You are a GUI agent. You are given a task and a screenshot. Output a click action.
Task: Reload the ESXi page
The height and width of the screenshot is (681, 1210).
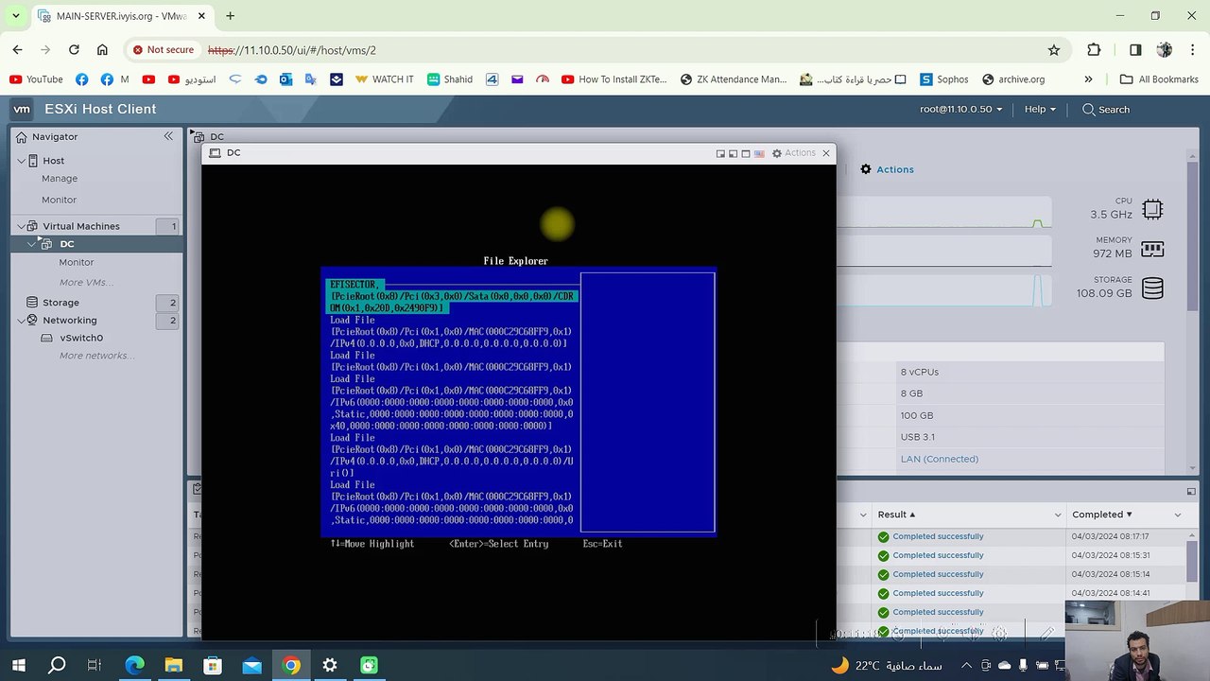coord(74,50)
